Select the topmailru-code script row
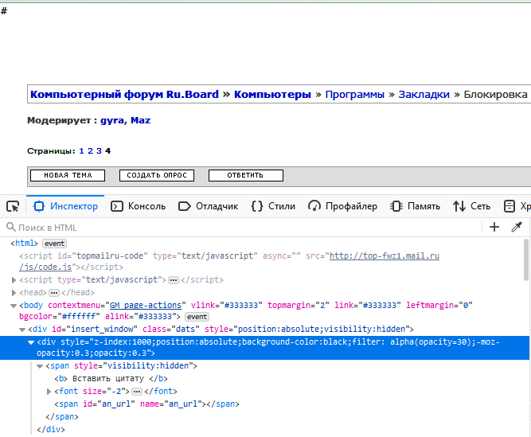The width and height of the screenshot is (531, 437). coord(264,261)
